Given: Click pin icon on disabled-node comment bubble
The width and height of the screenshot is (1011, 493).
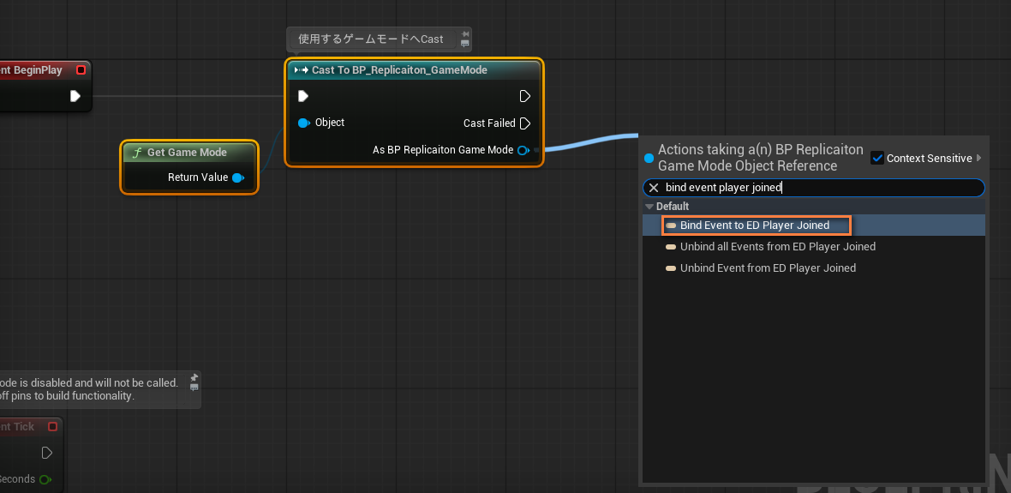Looking at the screenshot, I should click(194, 377).
